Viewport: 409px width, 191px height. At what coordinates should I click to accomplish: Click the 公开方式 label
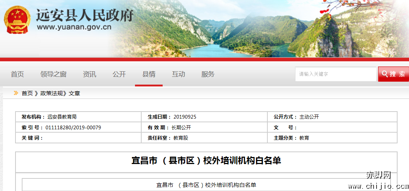(285, 117)
